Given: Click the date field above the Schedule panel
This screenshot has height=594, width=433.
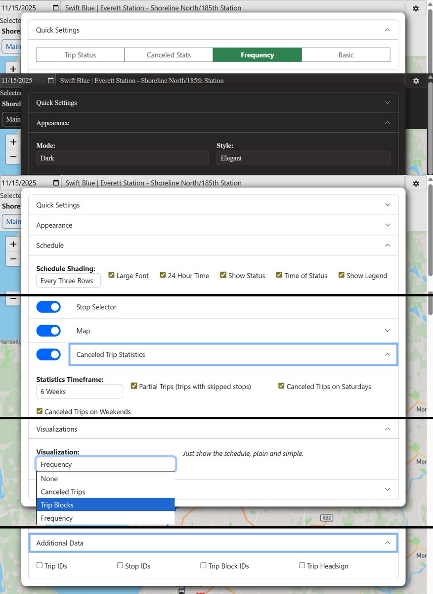Looking at the screenshot, I should (x=31, y=183).
